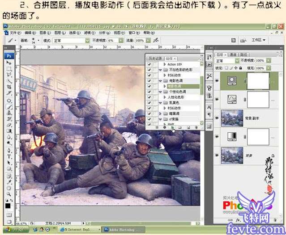The width and height of the screenshot is (286, 235).
Task: Select the Move tool
Action: tap(9, 63)
